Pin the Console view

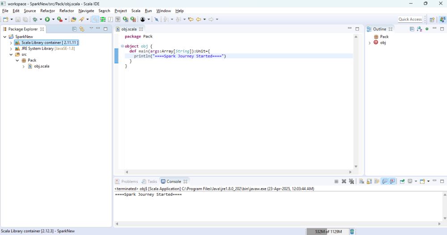pos(402,181)
